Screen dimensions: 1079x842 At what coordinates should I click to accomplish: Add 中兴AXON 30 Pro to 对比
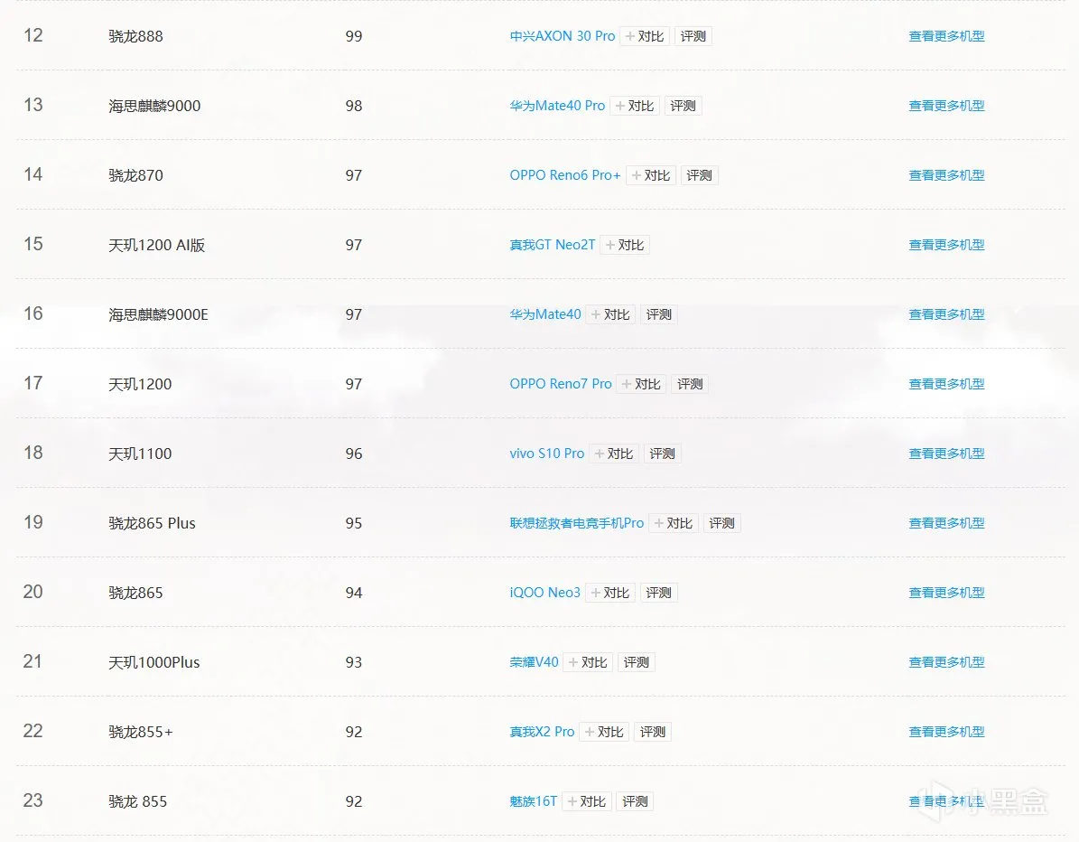pyautogui.click(x=645, y=36)
